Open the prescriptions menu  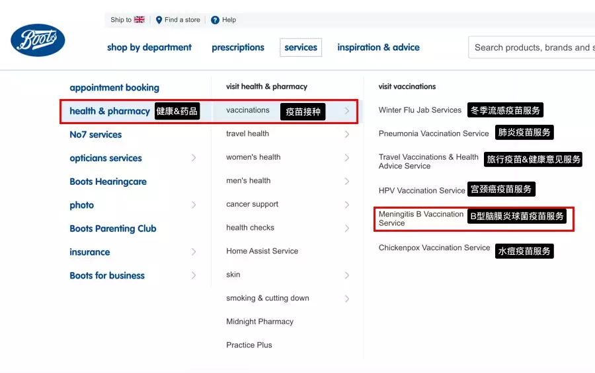click(238, 48)
